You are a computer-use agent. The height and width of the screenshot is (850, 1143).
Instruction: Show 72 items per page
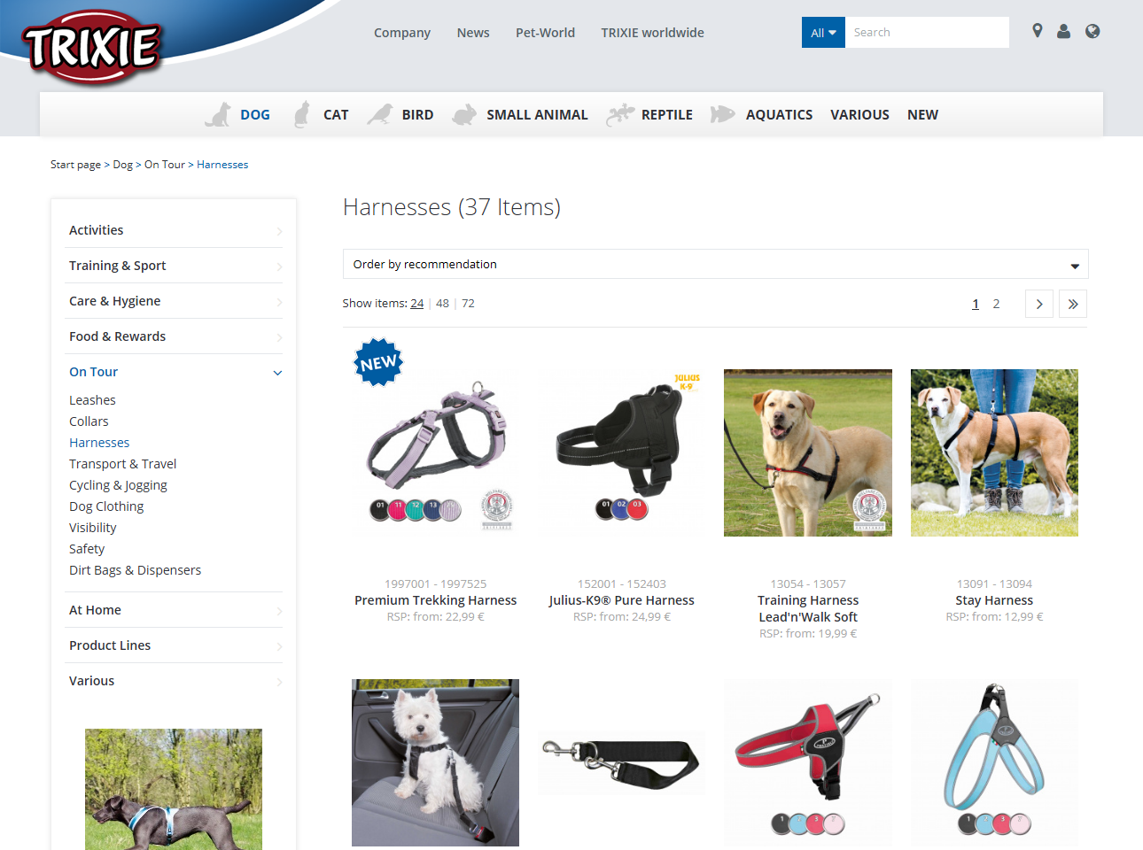pos(468,304)
